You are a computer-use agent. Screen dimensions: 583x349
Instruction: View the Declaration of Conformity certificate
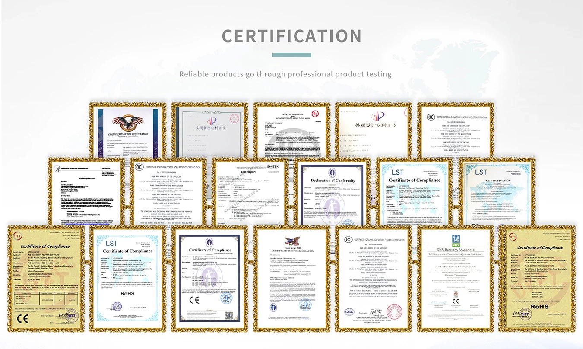pyautogui.click(x=333, y=191)
